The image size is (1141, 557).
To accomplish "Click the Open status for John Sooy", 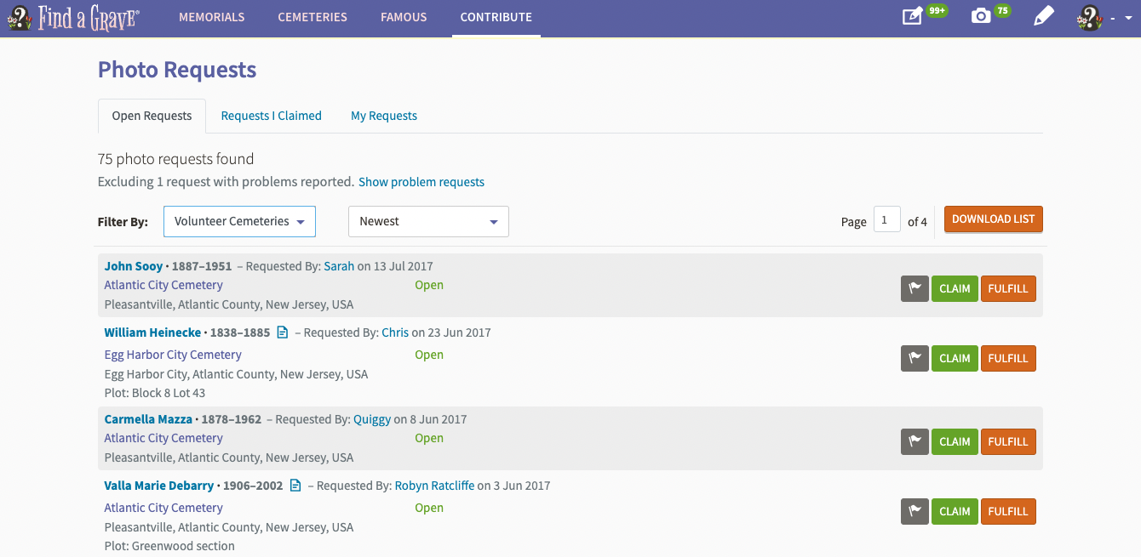I will (x=429, y=285).
